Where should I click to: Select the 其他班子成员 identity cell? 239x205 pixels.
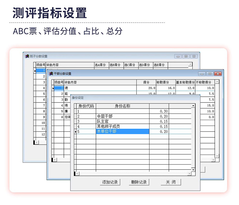point(123,126)
